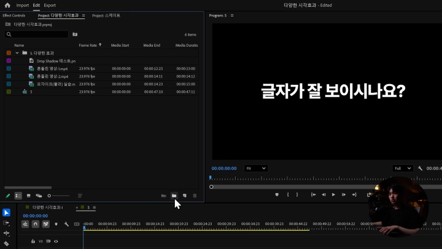Open the Fit zoom level dropdown
442x249 pixels.
(x=255, y=168)
